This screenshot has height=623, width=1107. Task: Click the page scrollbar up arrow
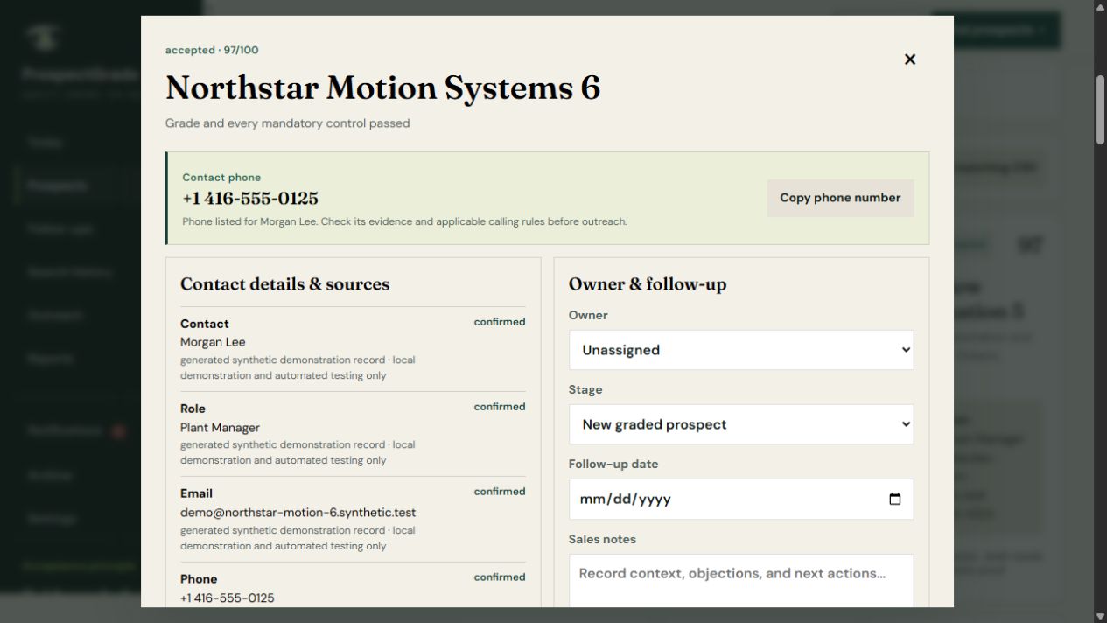point(1100,6)
